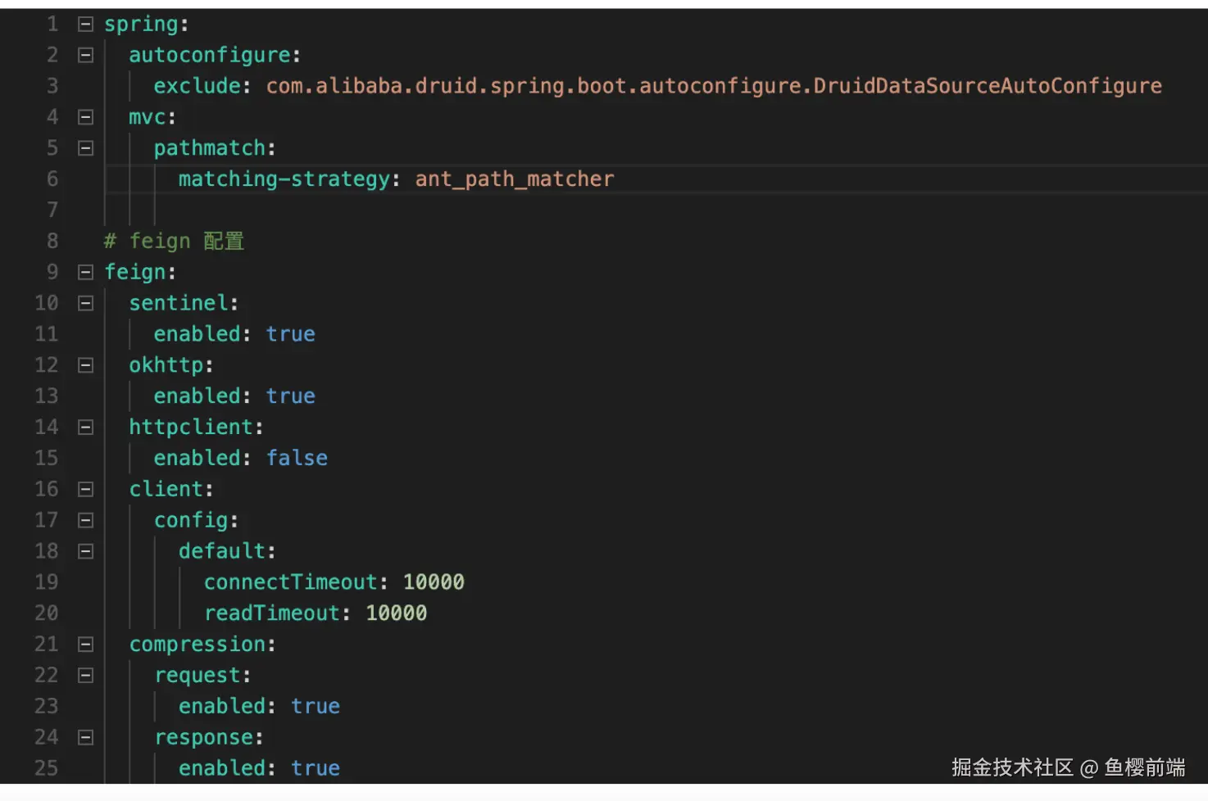Viewport: 1208px width, 801px height.
Task: Click line number 19 in the gutter
Action: [47, 582]
